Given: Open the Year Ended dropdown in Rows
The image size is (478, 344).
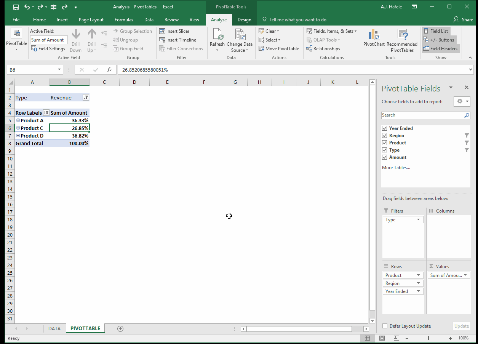Looking at the screenshot, I should pos(419,291).
